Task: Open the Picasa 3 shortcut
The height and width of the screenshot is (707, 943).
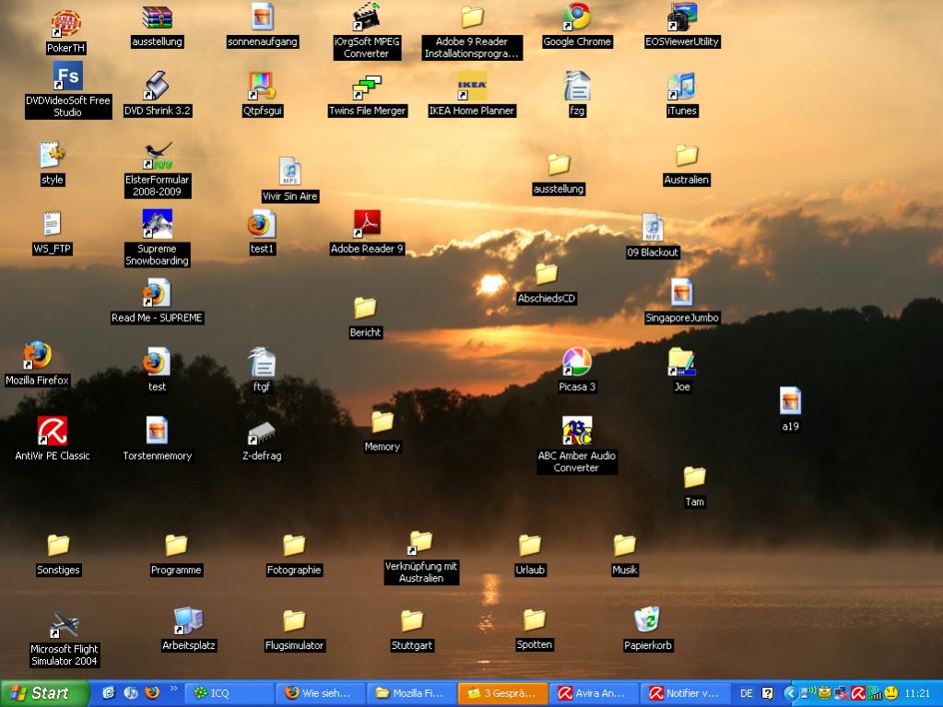Action: (x=577, y=362)
